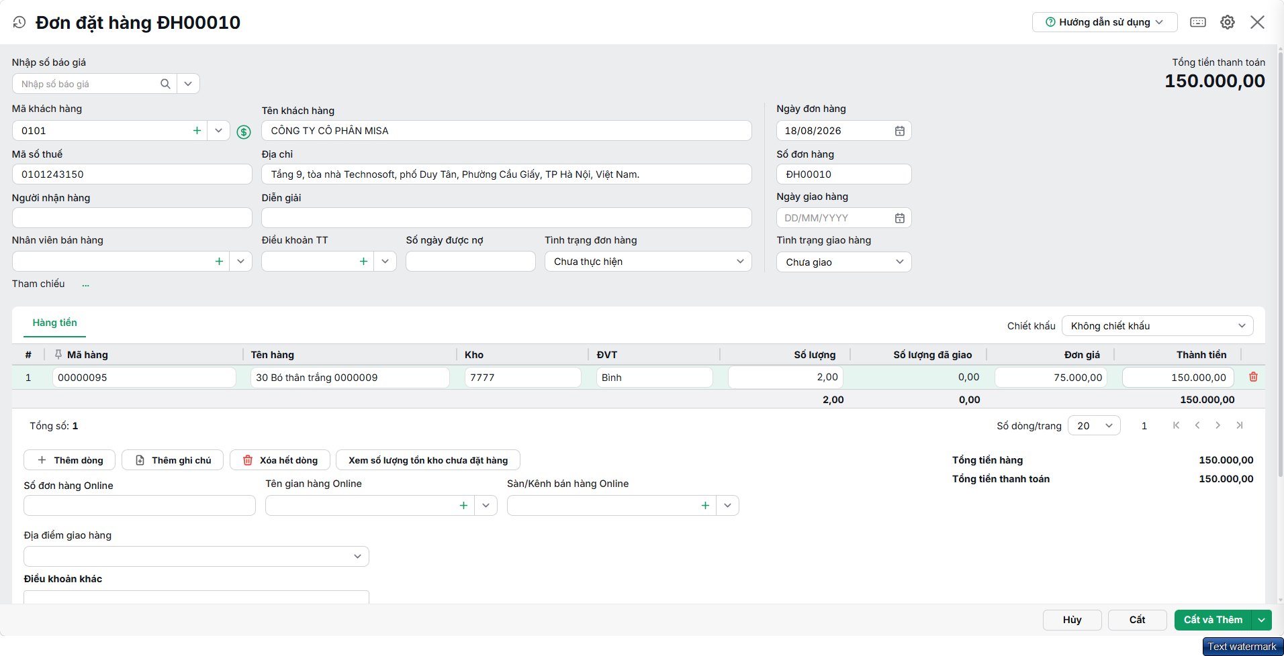Focus the Số ngày được nợ field

tap(470, 262)
